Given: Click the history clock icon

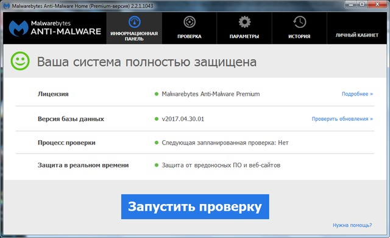Looking at the screenshot, I should pos(299,22).
